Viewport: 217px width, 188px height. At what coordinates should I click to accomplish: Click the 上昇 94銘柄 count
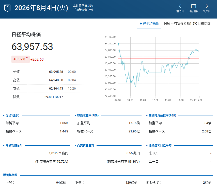pyautogui.click(x=61, y=183)
